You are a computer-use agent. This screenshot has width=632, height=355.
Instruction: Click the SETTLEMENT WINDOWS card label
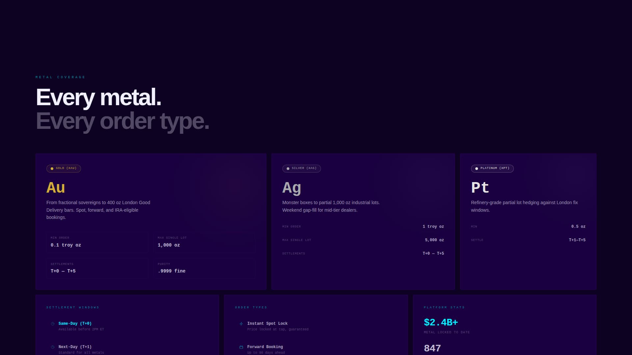(x=73, y=308)
